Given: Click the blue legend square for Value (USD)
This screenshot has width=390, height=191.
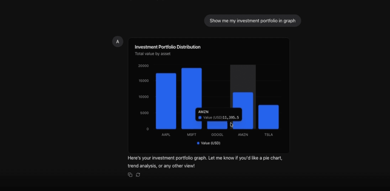Looking at the screenshot, I should [x=198, y=143].
